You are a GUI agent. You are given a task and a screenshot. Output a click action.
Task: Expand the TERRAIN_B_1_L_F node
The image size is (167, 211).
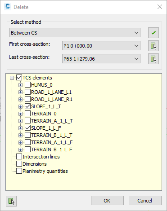(x=20, y=149)
